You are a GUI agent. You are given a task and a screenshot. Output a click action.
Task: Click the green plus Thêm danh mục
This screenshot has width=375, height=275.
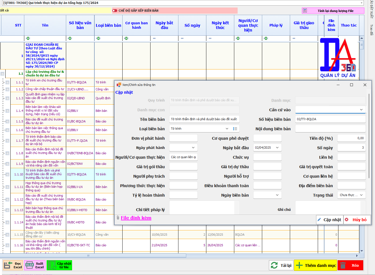[x=299, y=265]
